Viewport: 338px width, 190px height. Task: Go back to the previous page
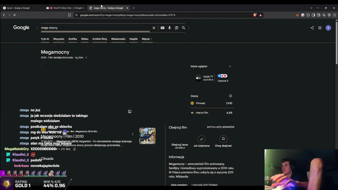[x=4, y=15]
